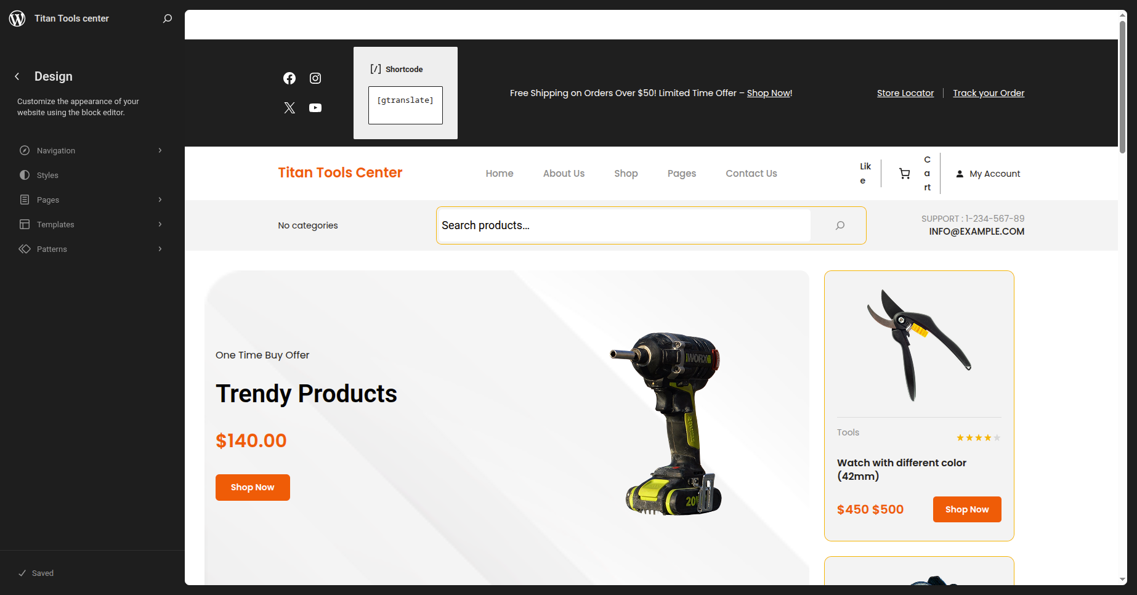Click inside the Search products field

click(x=623, y=225)
